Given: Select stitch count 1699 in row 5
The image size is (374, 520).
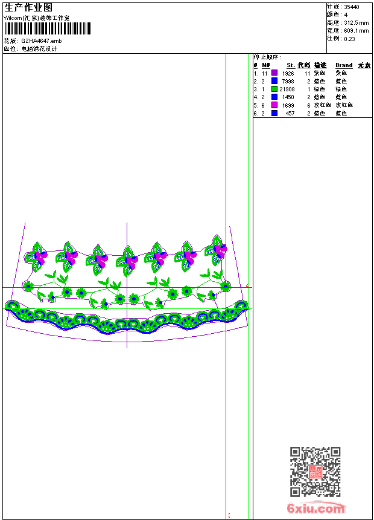Looking at the screenshot, I should click(x=288, y=105).
